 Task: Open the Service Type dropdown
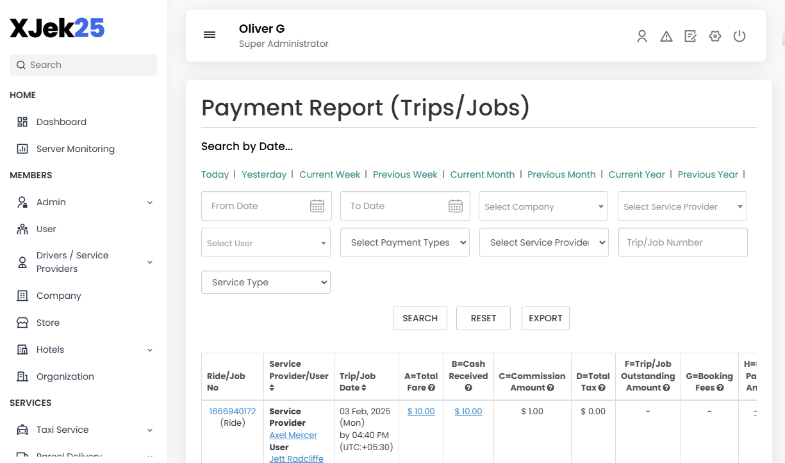click(x=265, y=282)
